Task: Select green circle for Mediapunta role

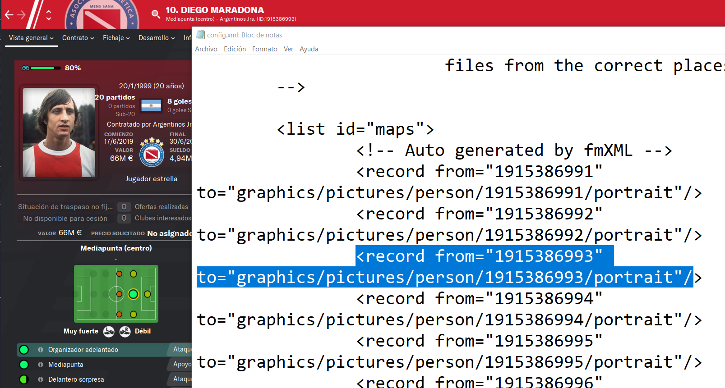Action: pyautogui.click(x=24, y=365)
